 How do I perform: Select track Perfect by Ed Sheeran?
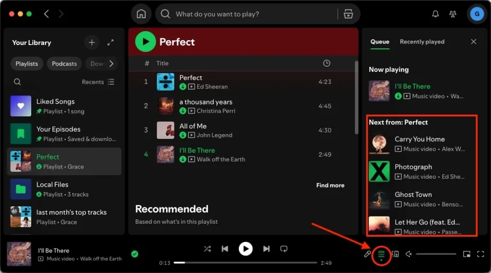(x=243, y=81)
